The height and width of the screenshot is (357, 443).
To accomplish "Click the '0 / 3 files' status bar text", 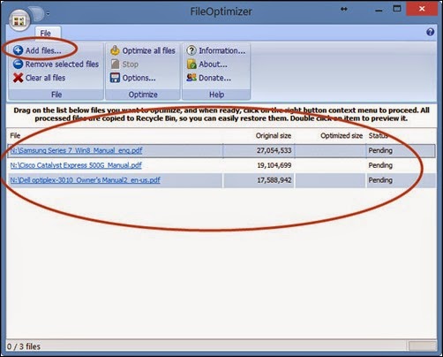I will [24, 346].
